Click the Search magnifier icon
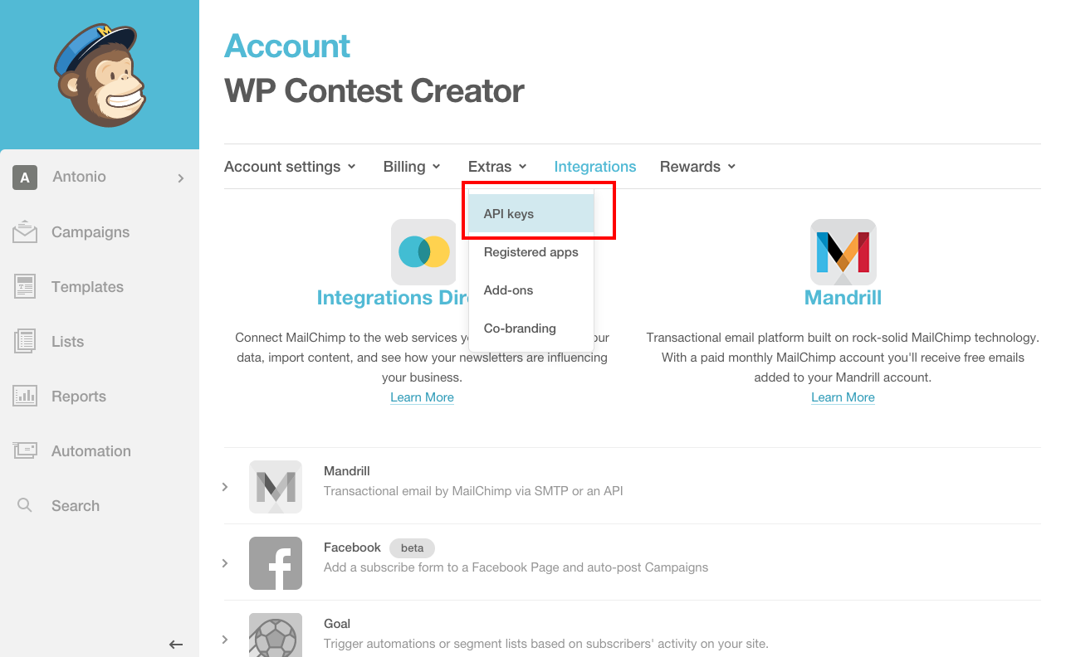Image resolution: width=1066 pixels, height=657 pixels. click(x=25, y=505)
